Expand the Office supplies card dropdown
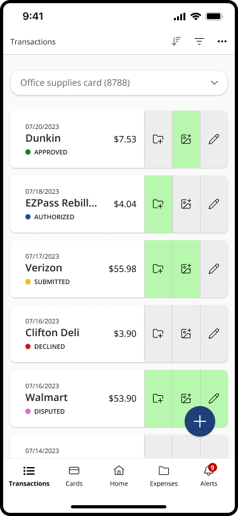238x516 pixels. [x=119, y=83]
